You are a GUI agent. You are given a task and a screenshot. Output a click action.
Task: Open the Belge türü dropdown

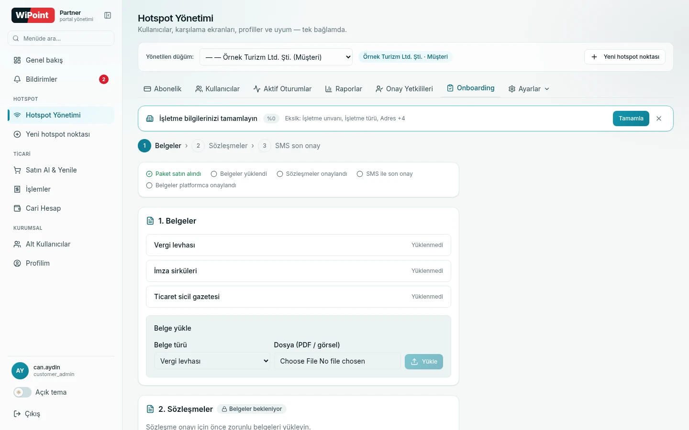coord(212,361)
